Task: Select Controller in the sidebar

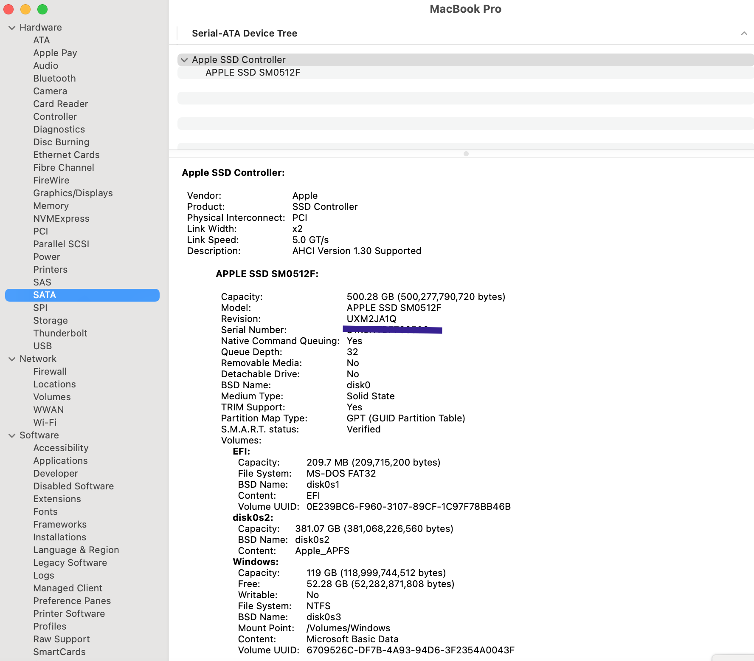Action: (x=55, y=117)
